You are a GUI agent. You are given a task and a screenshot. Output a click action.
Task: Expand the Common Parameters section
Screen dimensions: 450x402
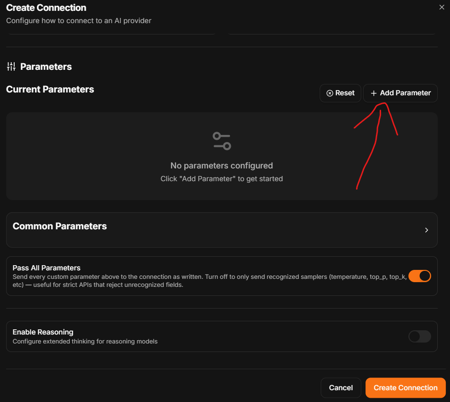point(221,230)
